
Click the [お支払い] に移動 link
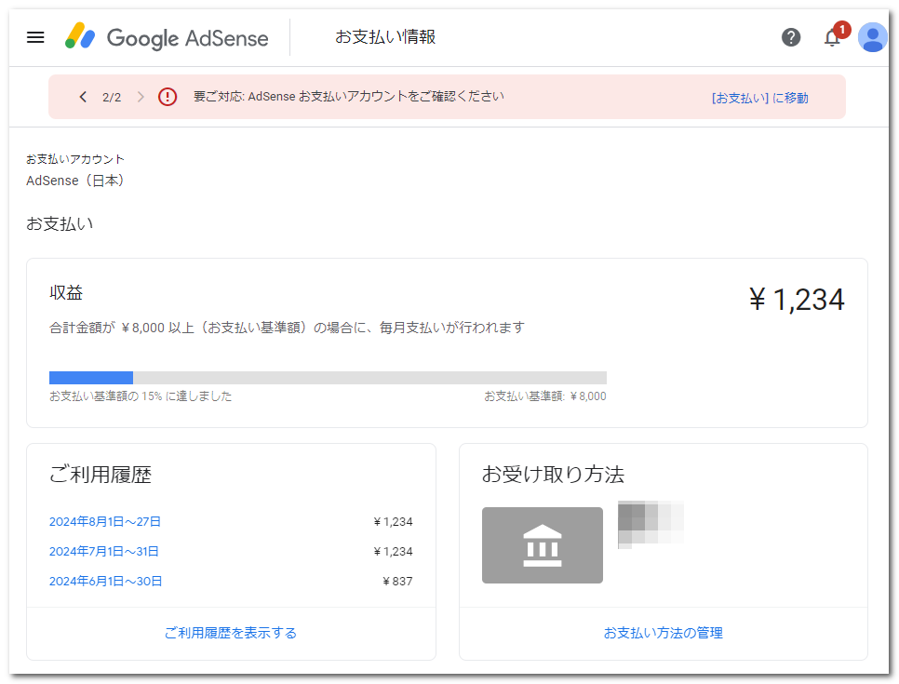click(x=759, y=98)
